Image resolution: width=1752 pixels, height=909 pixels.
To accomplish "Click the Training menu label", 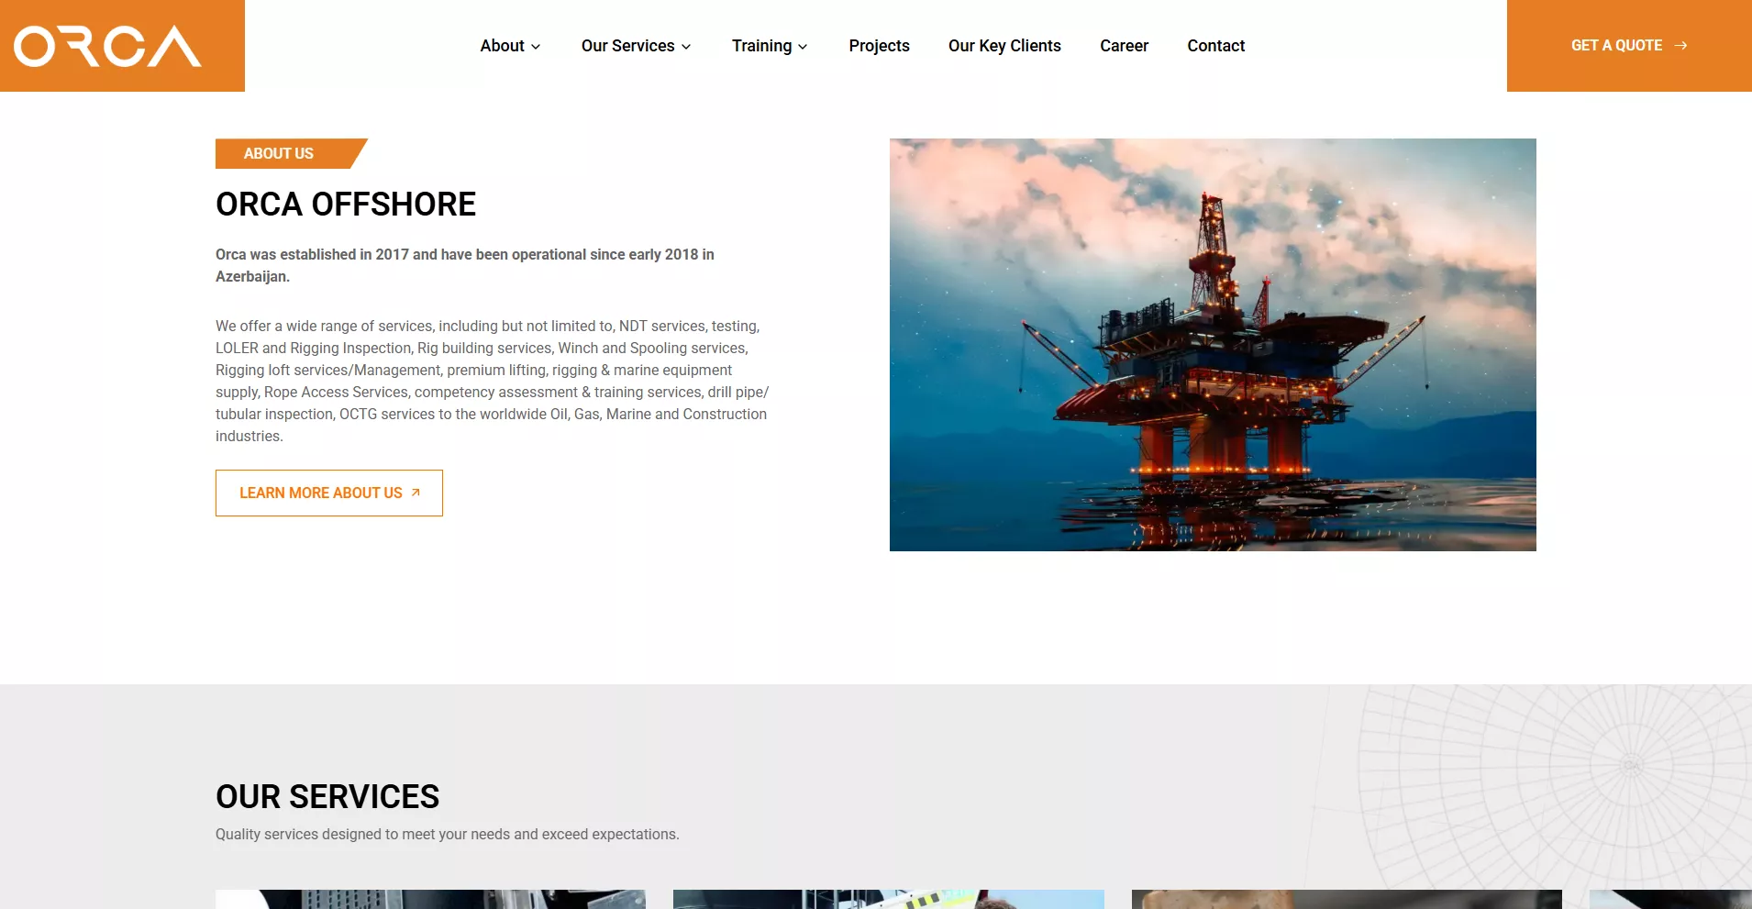I will pyautogui.click(x=761, y=46).
